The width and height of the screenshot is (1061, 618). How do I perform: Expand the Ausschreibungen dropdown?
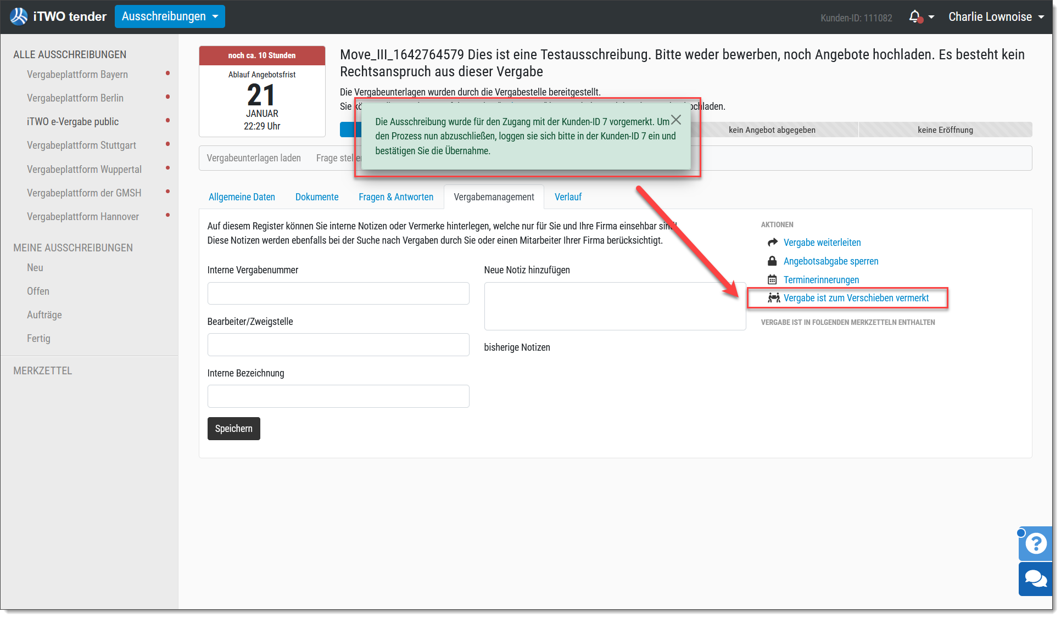[170, 16]
